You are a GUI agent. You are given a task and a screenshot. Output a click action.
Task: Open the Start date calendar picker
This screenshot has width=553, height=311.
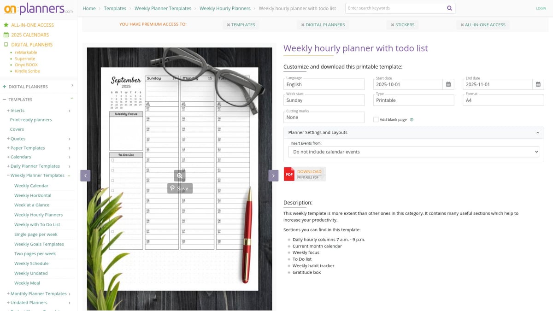[x=448, y=84]
